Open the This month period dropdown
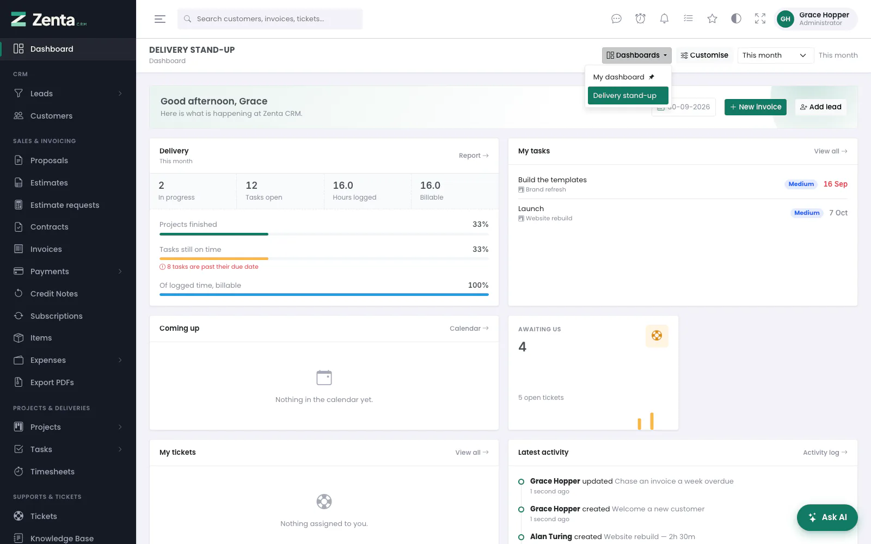The image size is (871, 544). click(x=775, y=55)
